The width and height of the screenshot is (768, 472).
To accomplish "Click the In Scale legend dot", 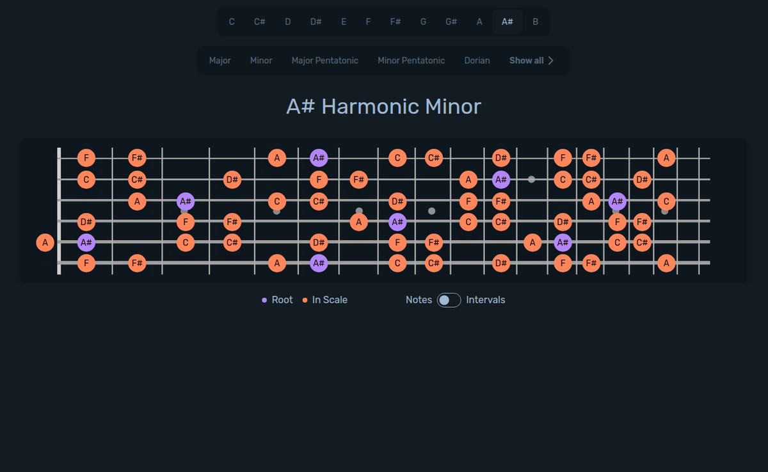I will (304, 299).
